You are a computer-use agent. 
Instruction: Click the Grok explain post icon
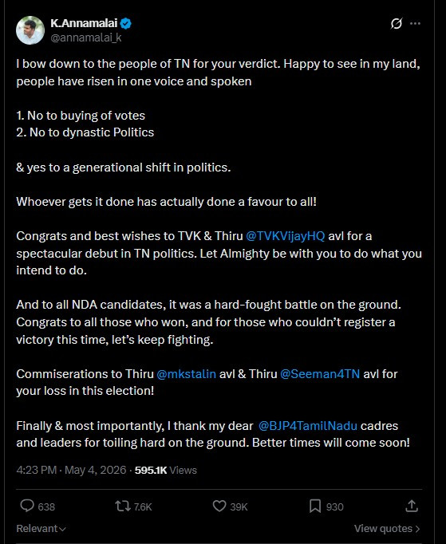pyautogui.click(x=396, y=24)
